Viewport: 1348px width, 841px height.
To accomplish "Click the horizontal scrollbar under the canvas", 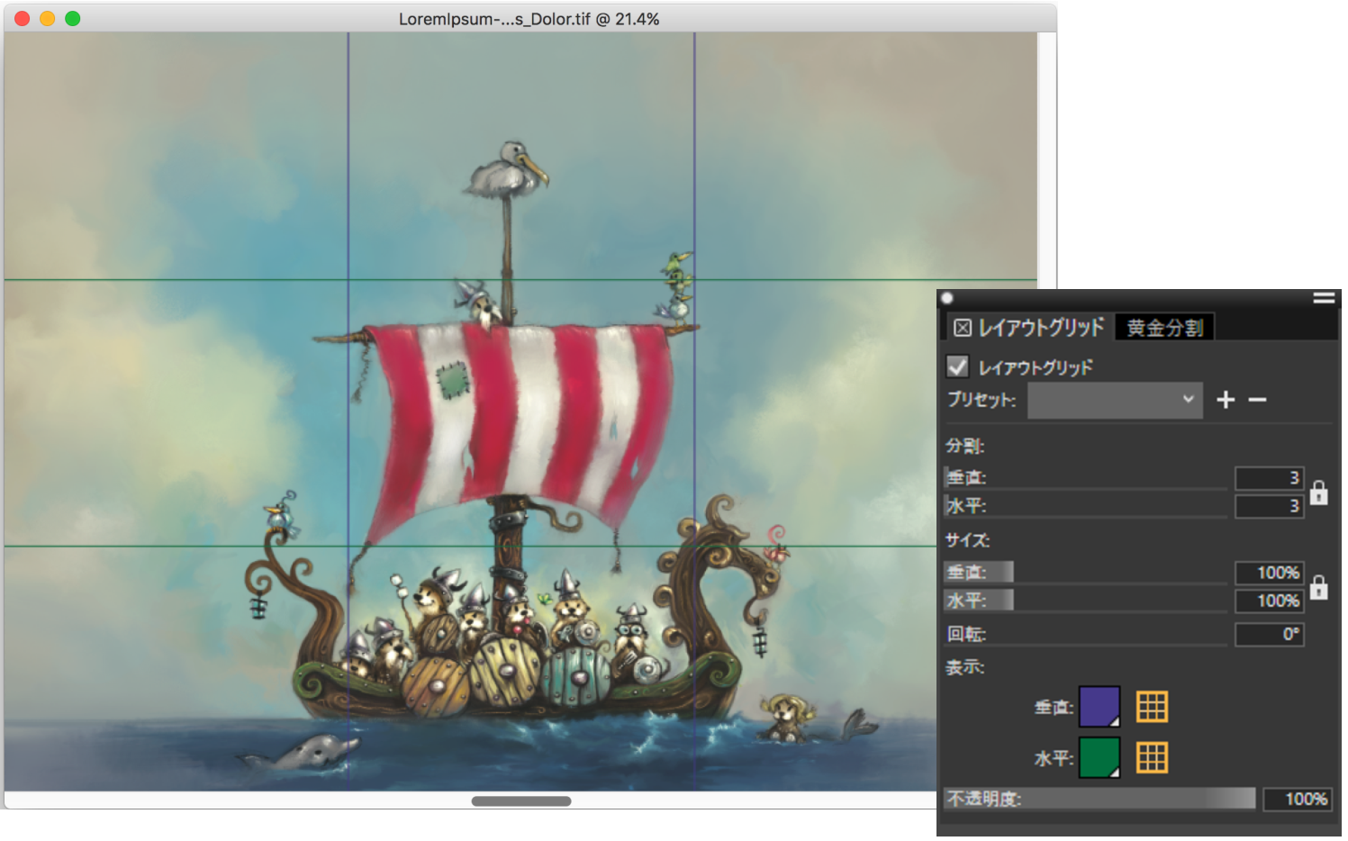I will (520, 801).
